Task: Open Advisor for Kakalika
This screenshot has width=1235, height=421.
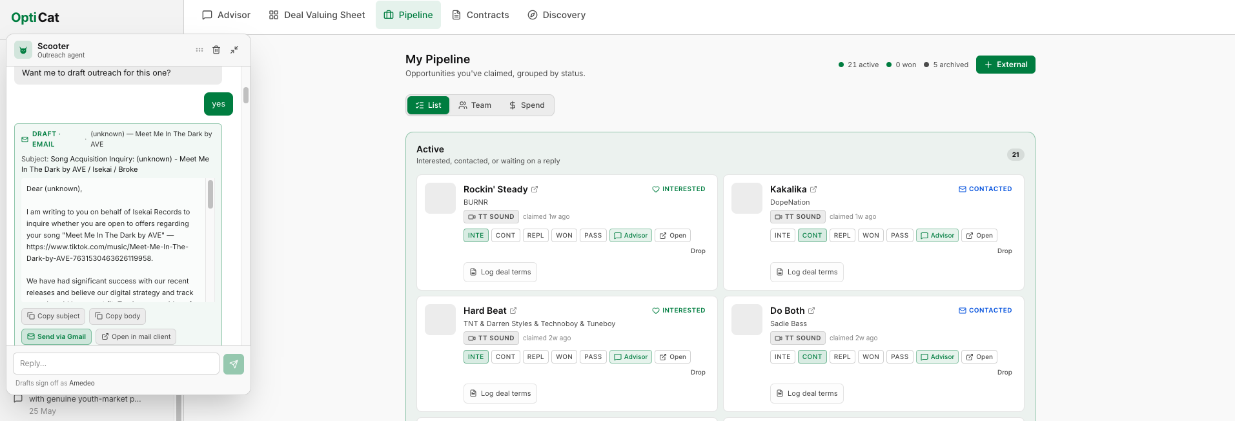Action: click(x=937, y=236)
